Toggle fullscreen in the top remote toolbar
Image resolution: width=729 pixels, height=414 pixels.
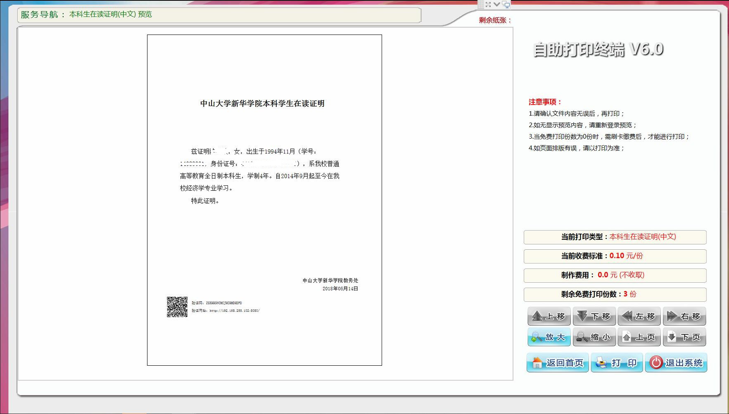click(488, 4)
